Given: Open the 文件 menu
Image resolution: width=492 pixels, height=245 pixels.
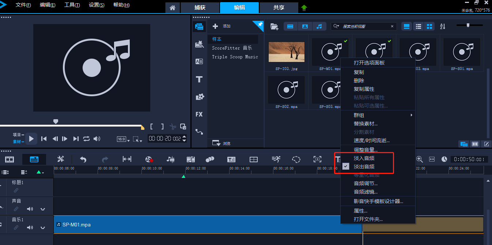Looking at the screenshot, I should tap(23, 5).
